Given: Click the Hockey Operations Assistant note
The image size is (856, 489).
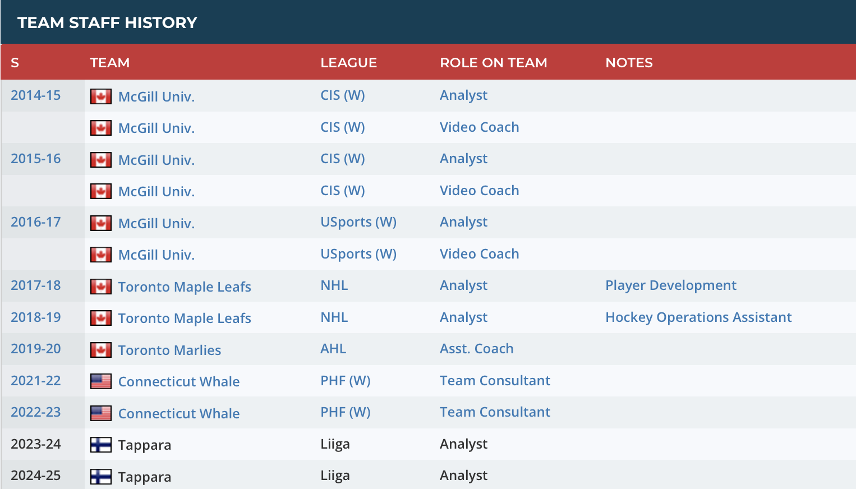Looking at the screenshot, I should coord(698,317).
